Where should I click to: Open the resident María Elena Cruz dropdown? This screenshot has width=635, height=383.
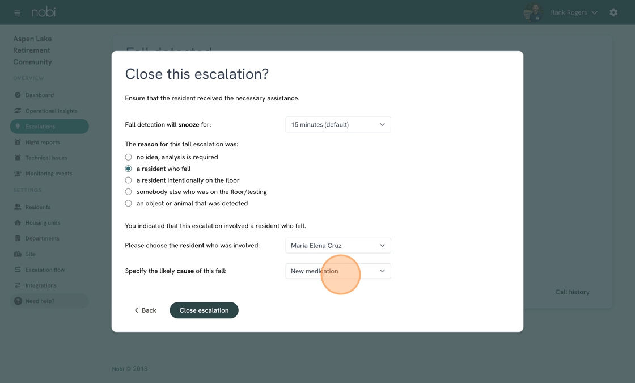click(x=338, y=246)
